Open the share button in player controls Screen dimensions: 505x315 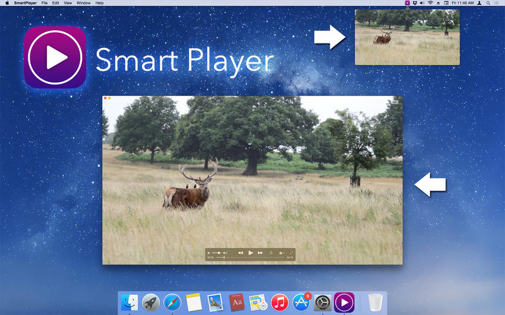[x=271, y=253]
